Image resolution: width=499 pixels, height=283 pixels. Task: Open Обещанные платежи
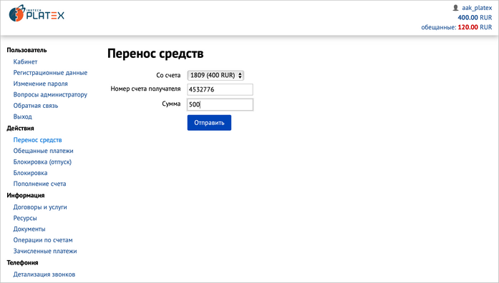coord(43,151)
